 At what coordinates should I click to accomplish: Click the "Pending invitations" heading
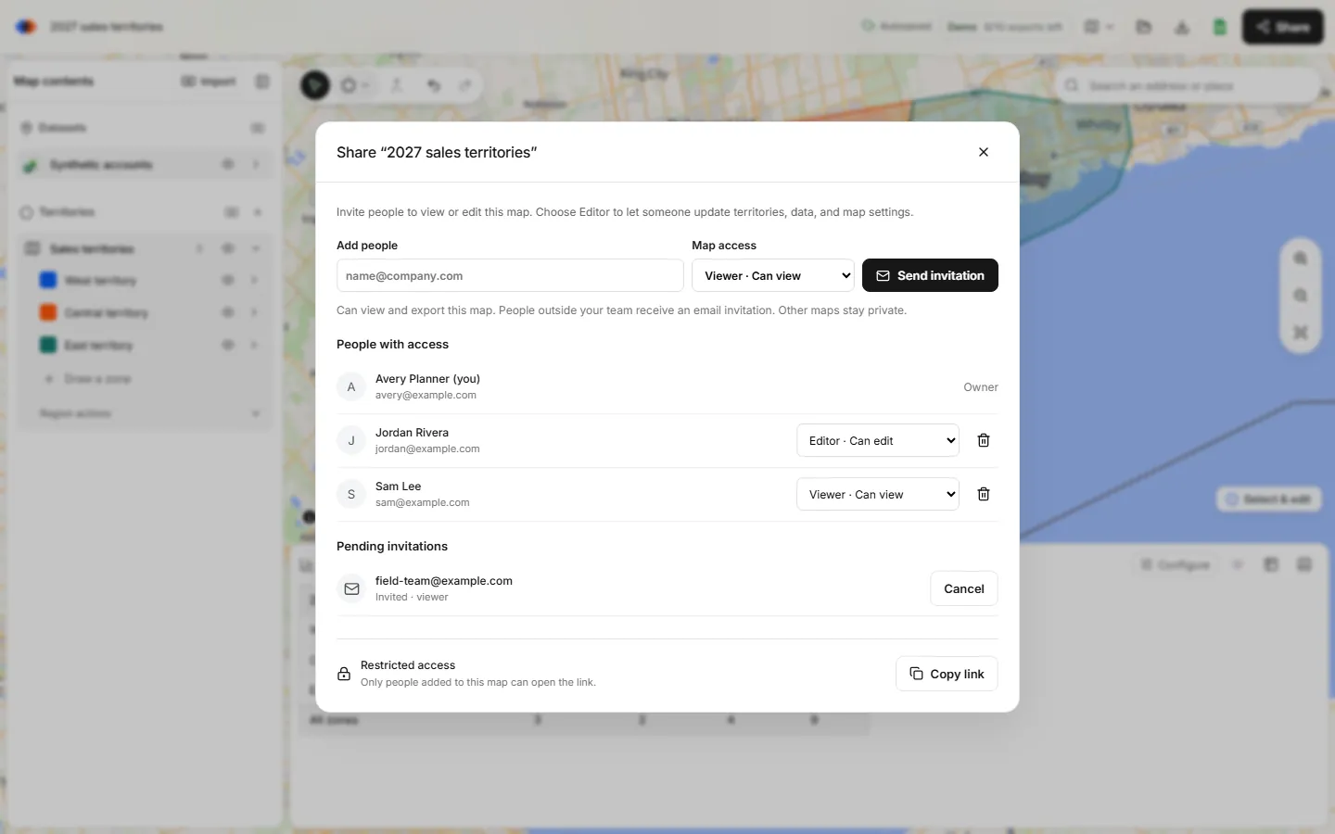(x=392, y=546)
